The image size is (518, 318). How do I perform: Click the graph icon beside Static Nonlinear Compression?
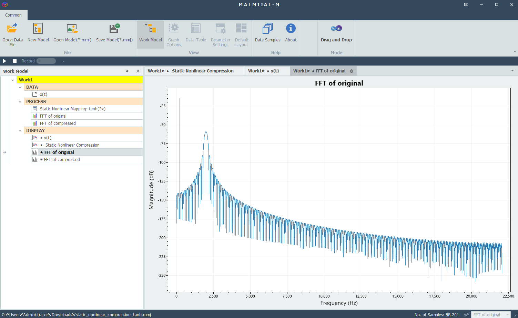(35, 145)
